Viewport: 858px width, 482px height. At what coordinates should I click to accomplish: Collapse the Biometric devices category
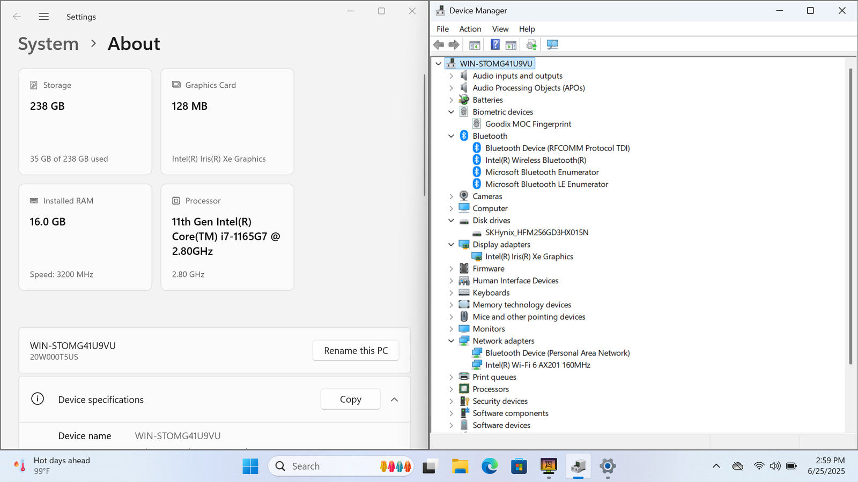tap(451, 112)
